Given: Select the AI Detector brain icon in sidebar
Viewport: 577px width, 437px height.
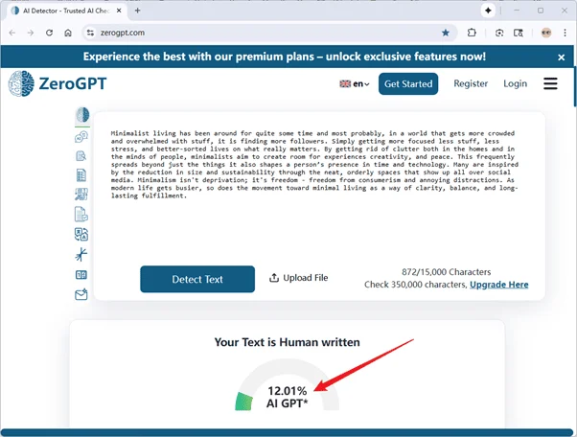Looking at the screenshot, I should pos(82,114).
